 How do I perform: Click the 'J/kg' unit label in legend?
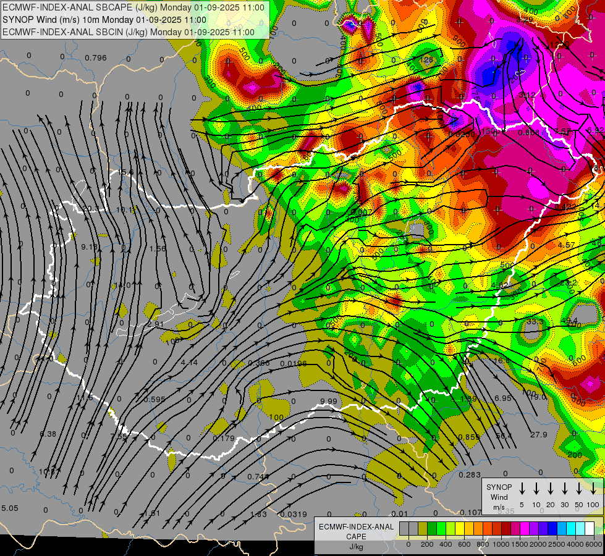tap(356, 547)
